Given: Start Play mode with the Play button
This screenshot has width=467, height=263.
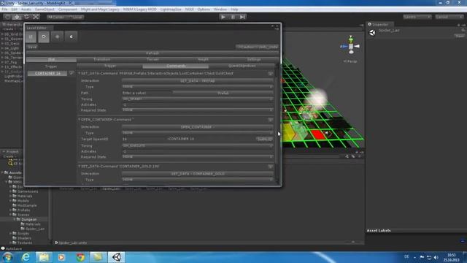Looking at the screenshot, I should (x=223, y=17).
